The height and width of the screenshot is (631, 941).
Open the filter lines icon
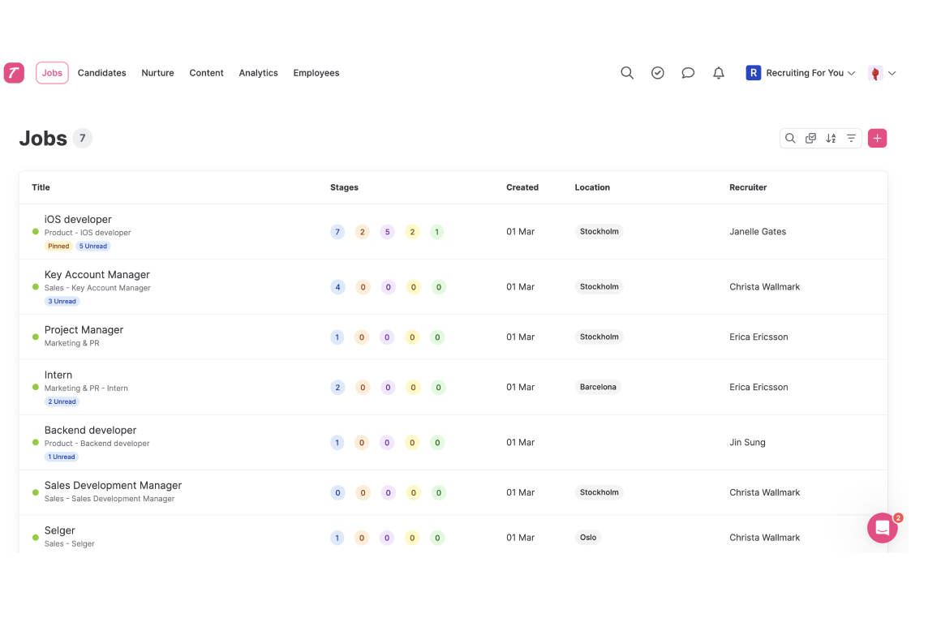(851, 139)
